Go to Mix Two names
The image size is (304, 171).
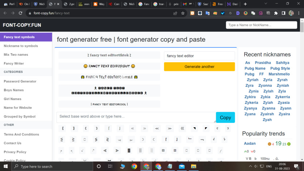click(16, 55)
